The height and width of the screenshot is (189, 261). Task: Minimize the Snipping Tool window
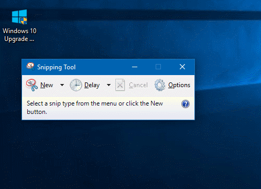135,67
